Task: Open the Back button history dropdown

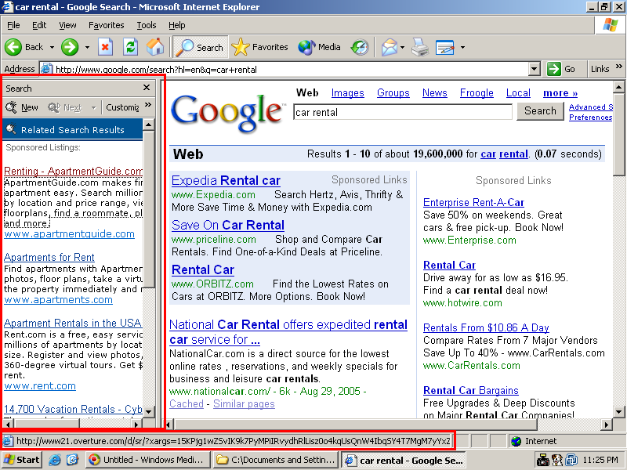Action: (52, 47)
